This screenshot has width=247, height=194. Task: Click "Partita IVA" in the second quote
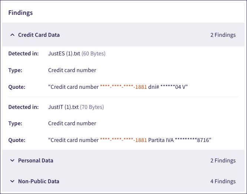(161, 140)
